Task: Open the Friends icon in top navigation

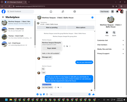Action: (63, 11)
